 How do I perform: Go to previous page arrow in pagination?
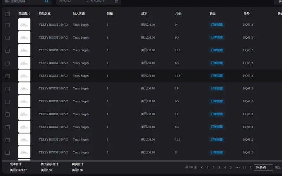(x=202, y=168)
